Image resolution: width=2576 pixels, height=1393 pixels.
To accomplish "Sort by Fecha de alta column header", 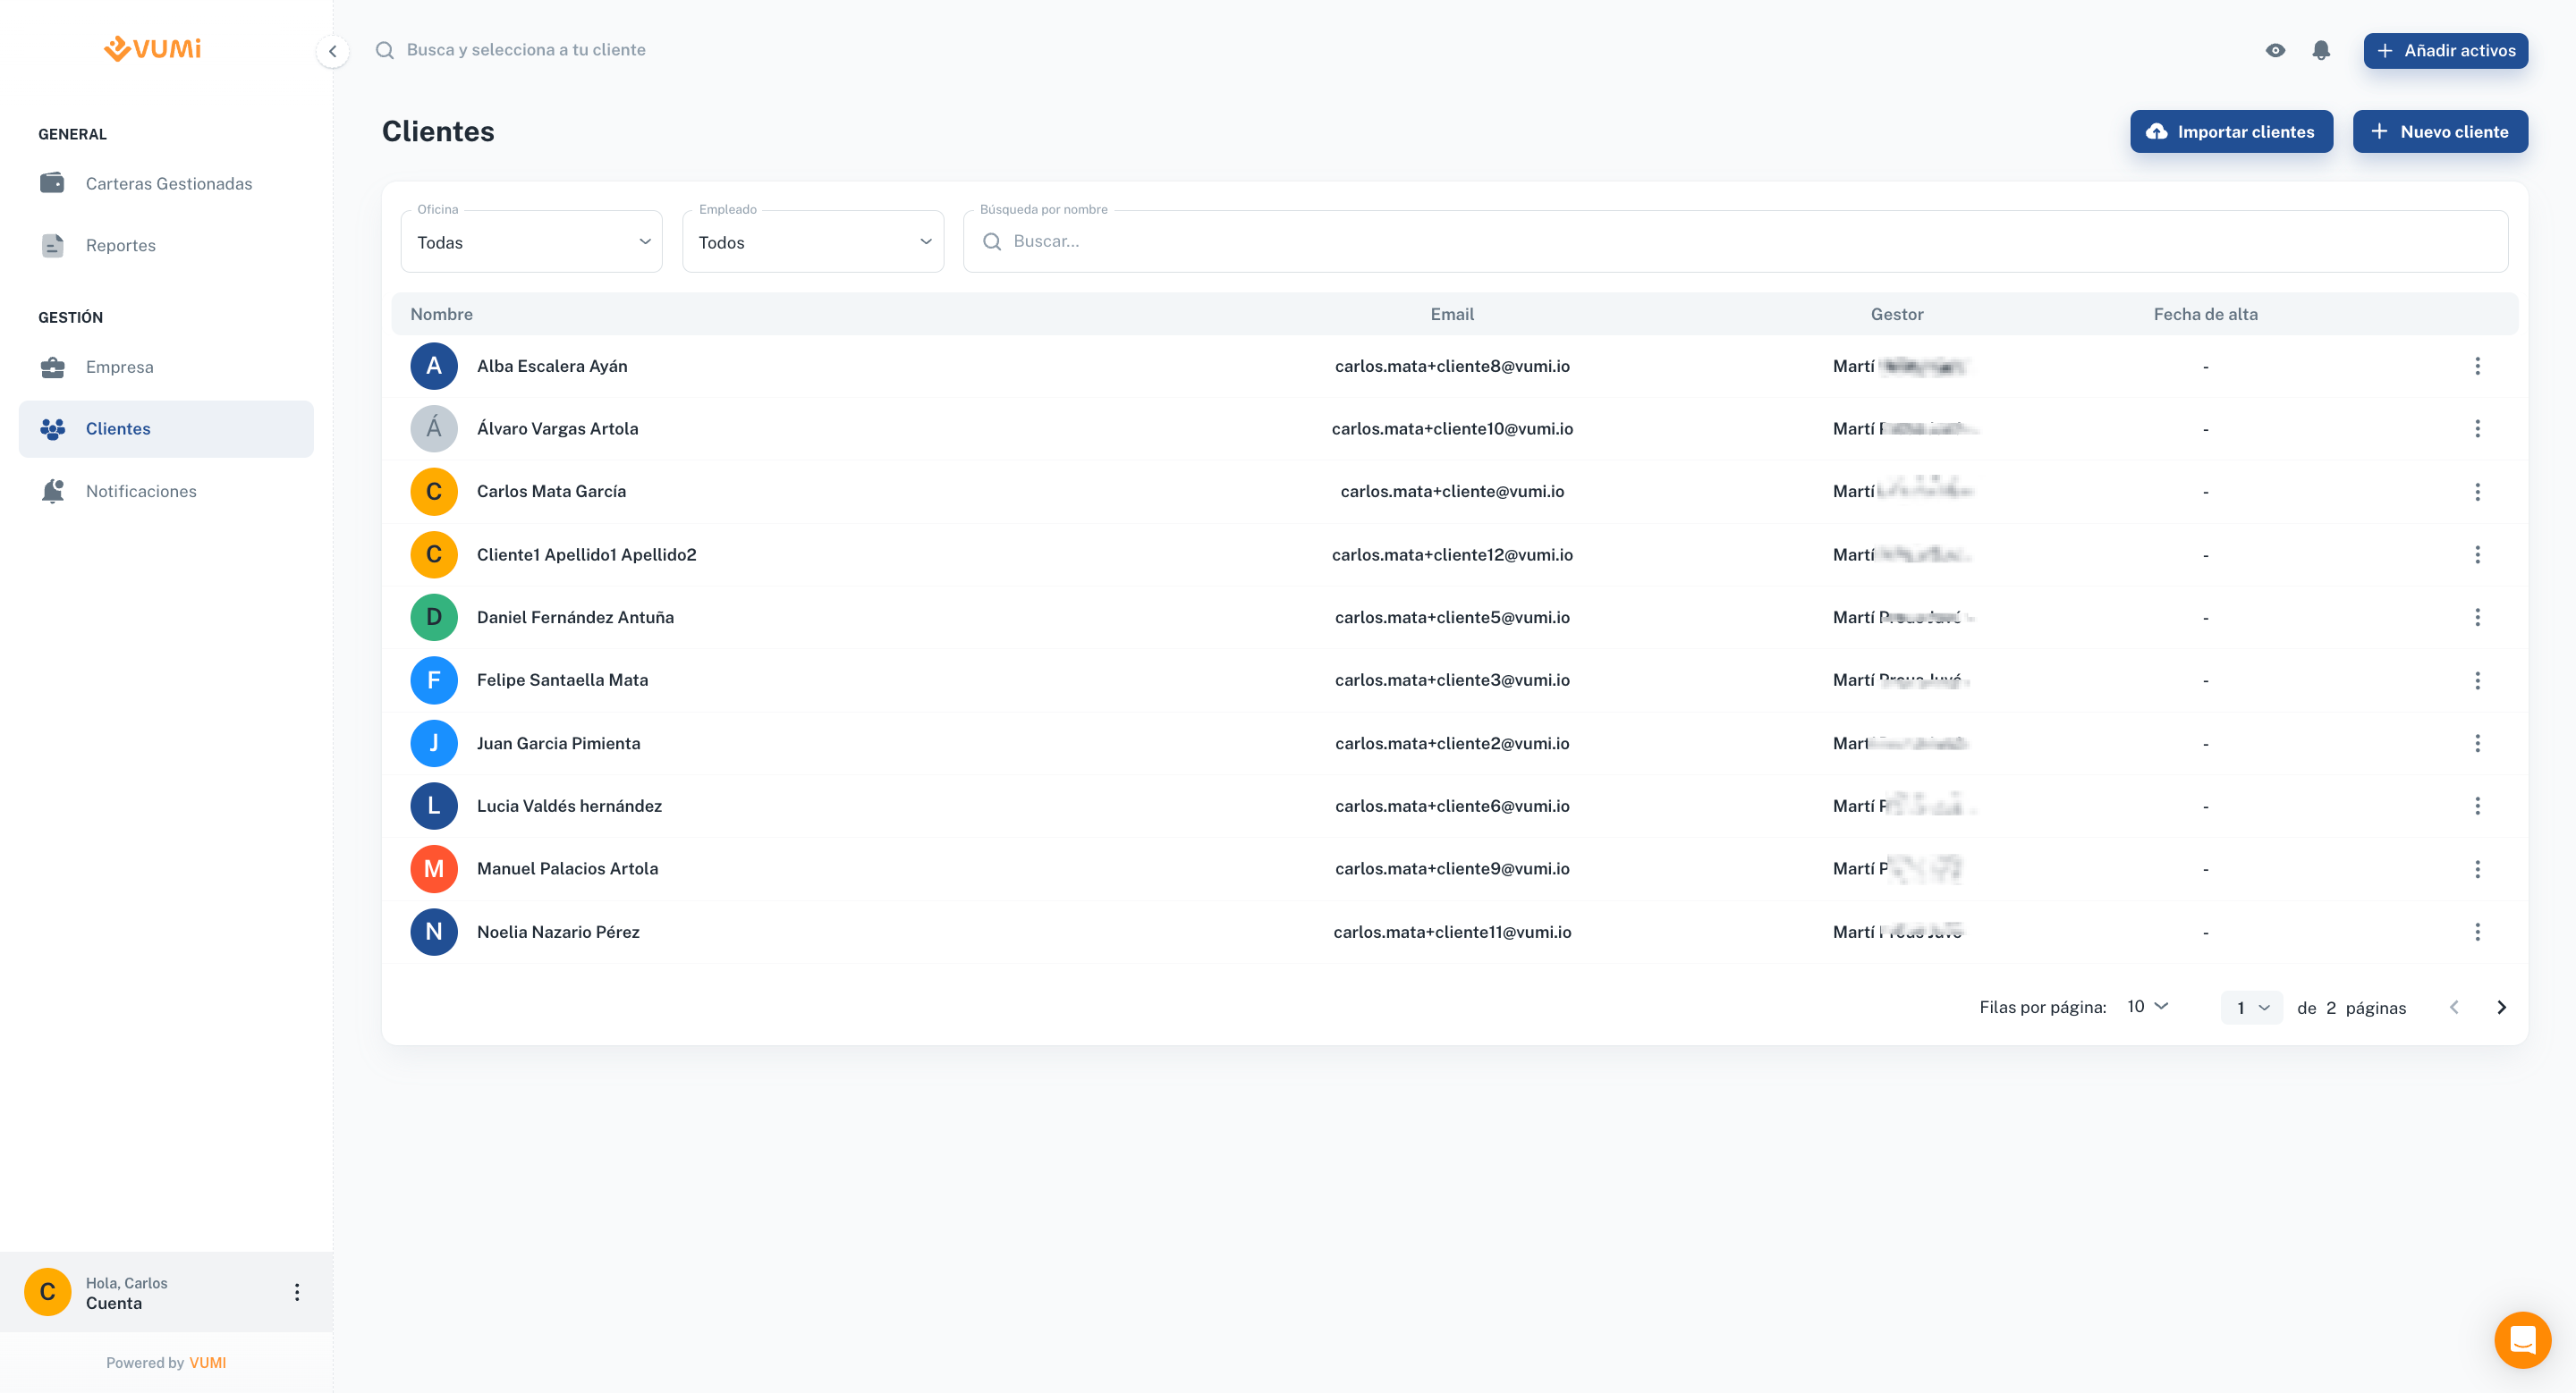I will pyautogui.click(x=2205, y=314).
